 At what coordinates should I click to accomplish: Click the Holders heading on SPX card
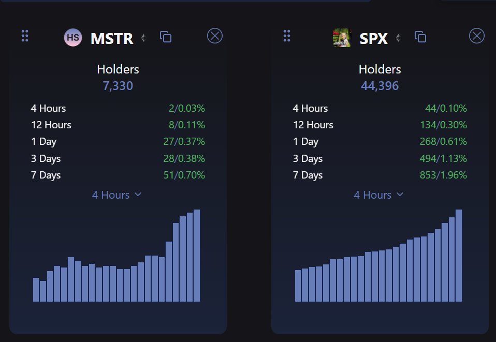coord(380,69)
